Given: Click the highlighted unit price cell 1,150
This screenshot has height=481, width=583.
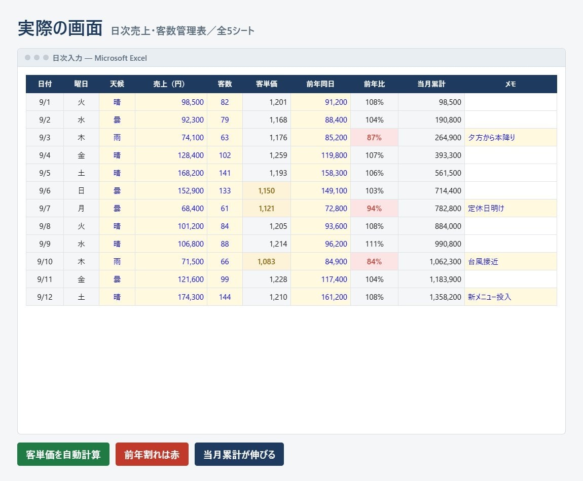Looking at the screenshot, I should point(267,190).
